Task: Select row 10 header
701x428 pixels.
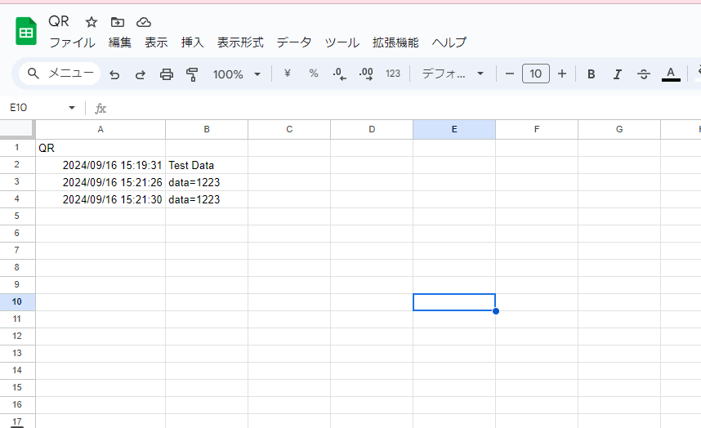Action: click(x=17, y=302)
